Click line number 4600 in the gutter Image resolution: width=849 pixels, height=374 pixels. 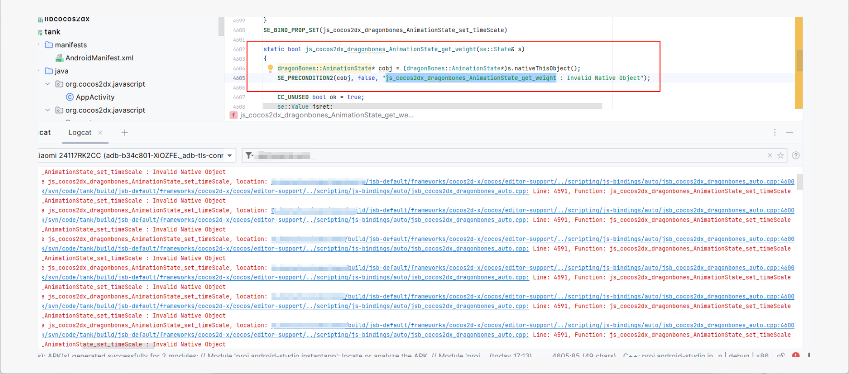[239, 30]
